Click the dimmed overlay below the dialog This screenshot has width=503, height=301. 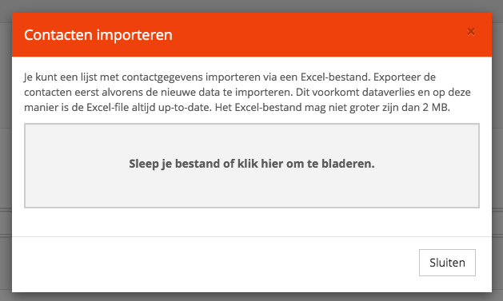pos(252,297)
